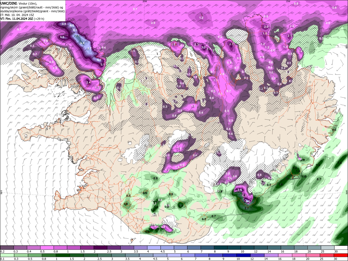The width and height of the screenshot is (348, 261).
Task: Click the pale green 0.1 swatch in the rain legend
Action: 7,255
